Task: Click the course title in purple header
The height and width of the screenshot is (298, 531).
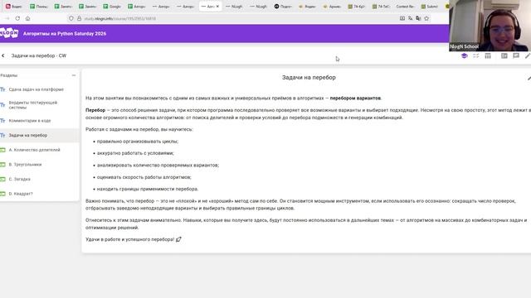Action: point(65,33)
